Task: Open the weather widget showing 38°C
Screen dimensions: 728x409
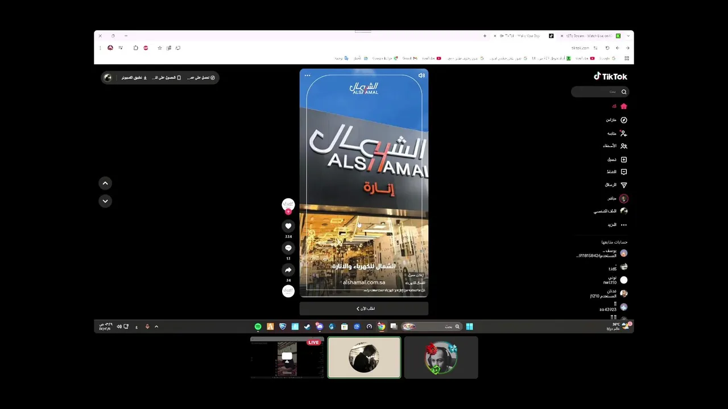Action: click(x=619, y=326)
